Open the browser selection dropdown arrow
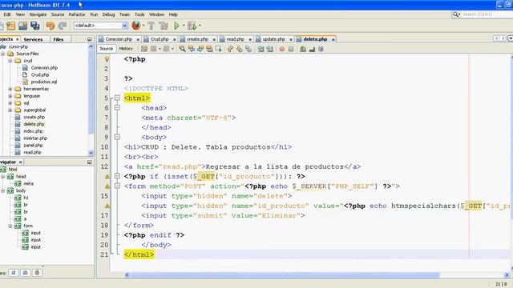This screenshot has width=513, height=288. (x=143, y=26)
